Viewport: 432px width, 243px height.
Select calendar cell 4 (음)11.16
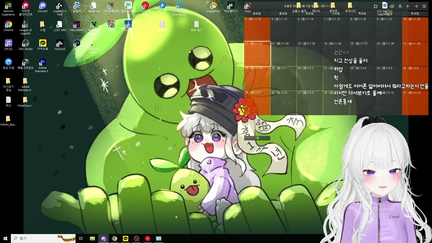coord(257,29)
